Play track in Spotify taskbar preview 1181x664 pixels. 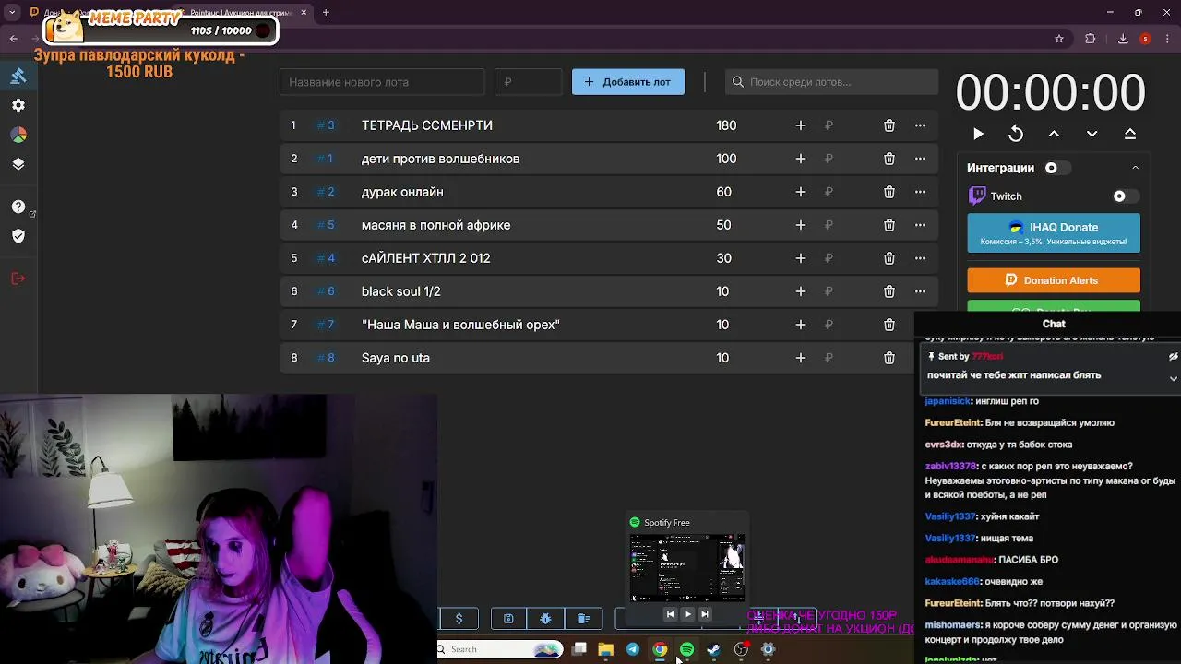tap(687, 614)
